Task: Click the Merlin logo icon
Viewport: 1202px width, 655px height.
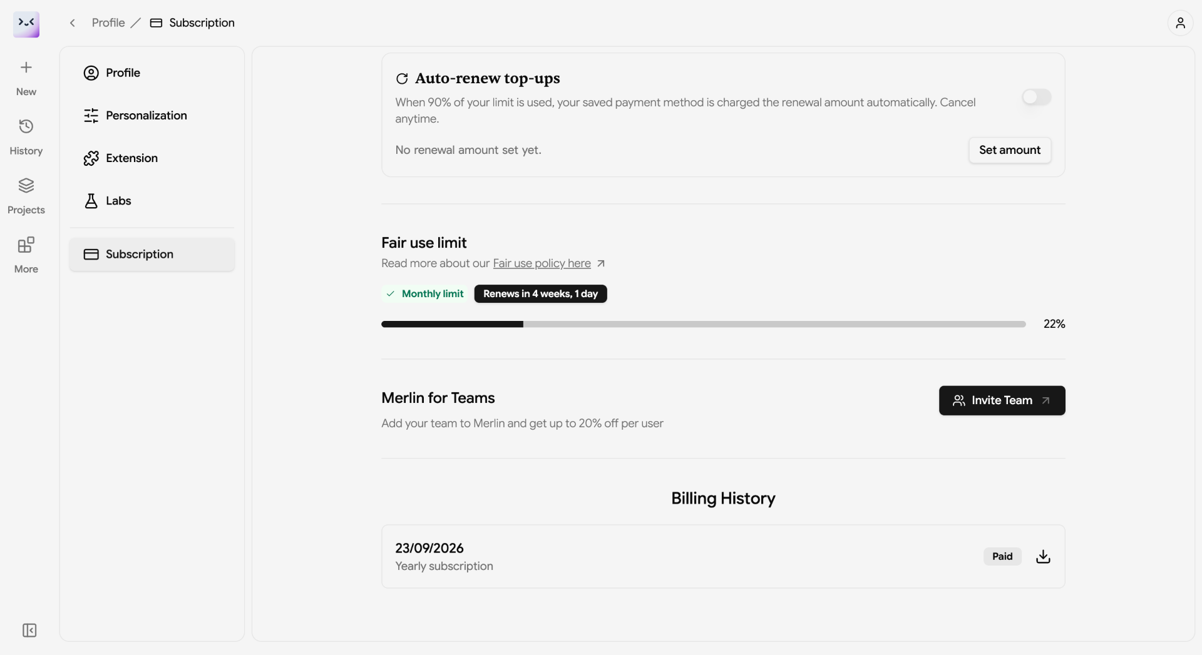Action: [x=26, y=24]
